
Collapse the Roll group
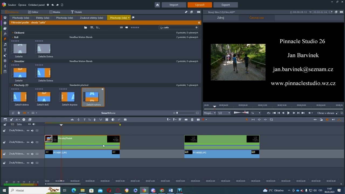coord(12,37)
